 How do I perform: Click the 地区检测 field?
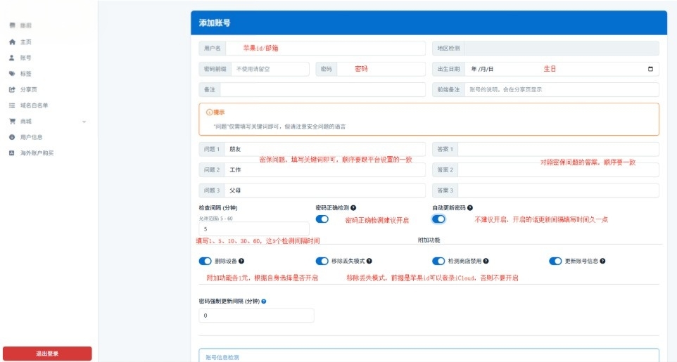(562, 49)
